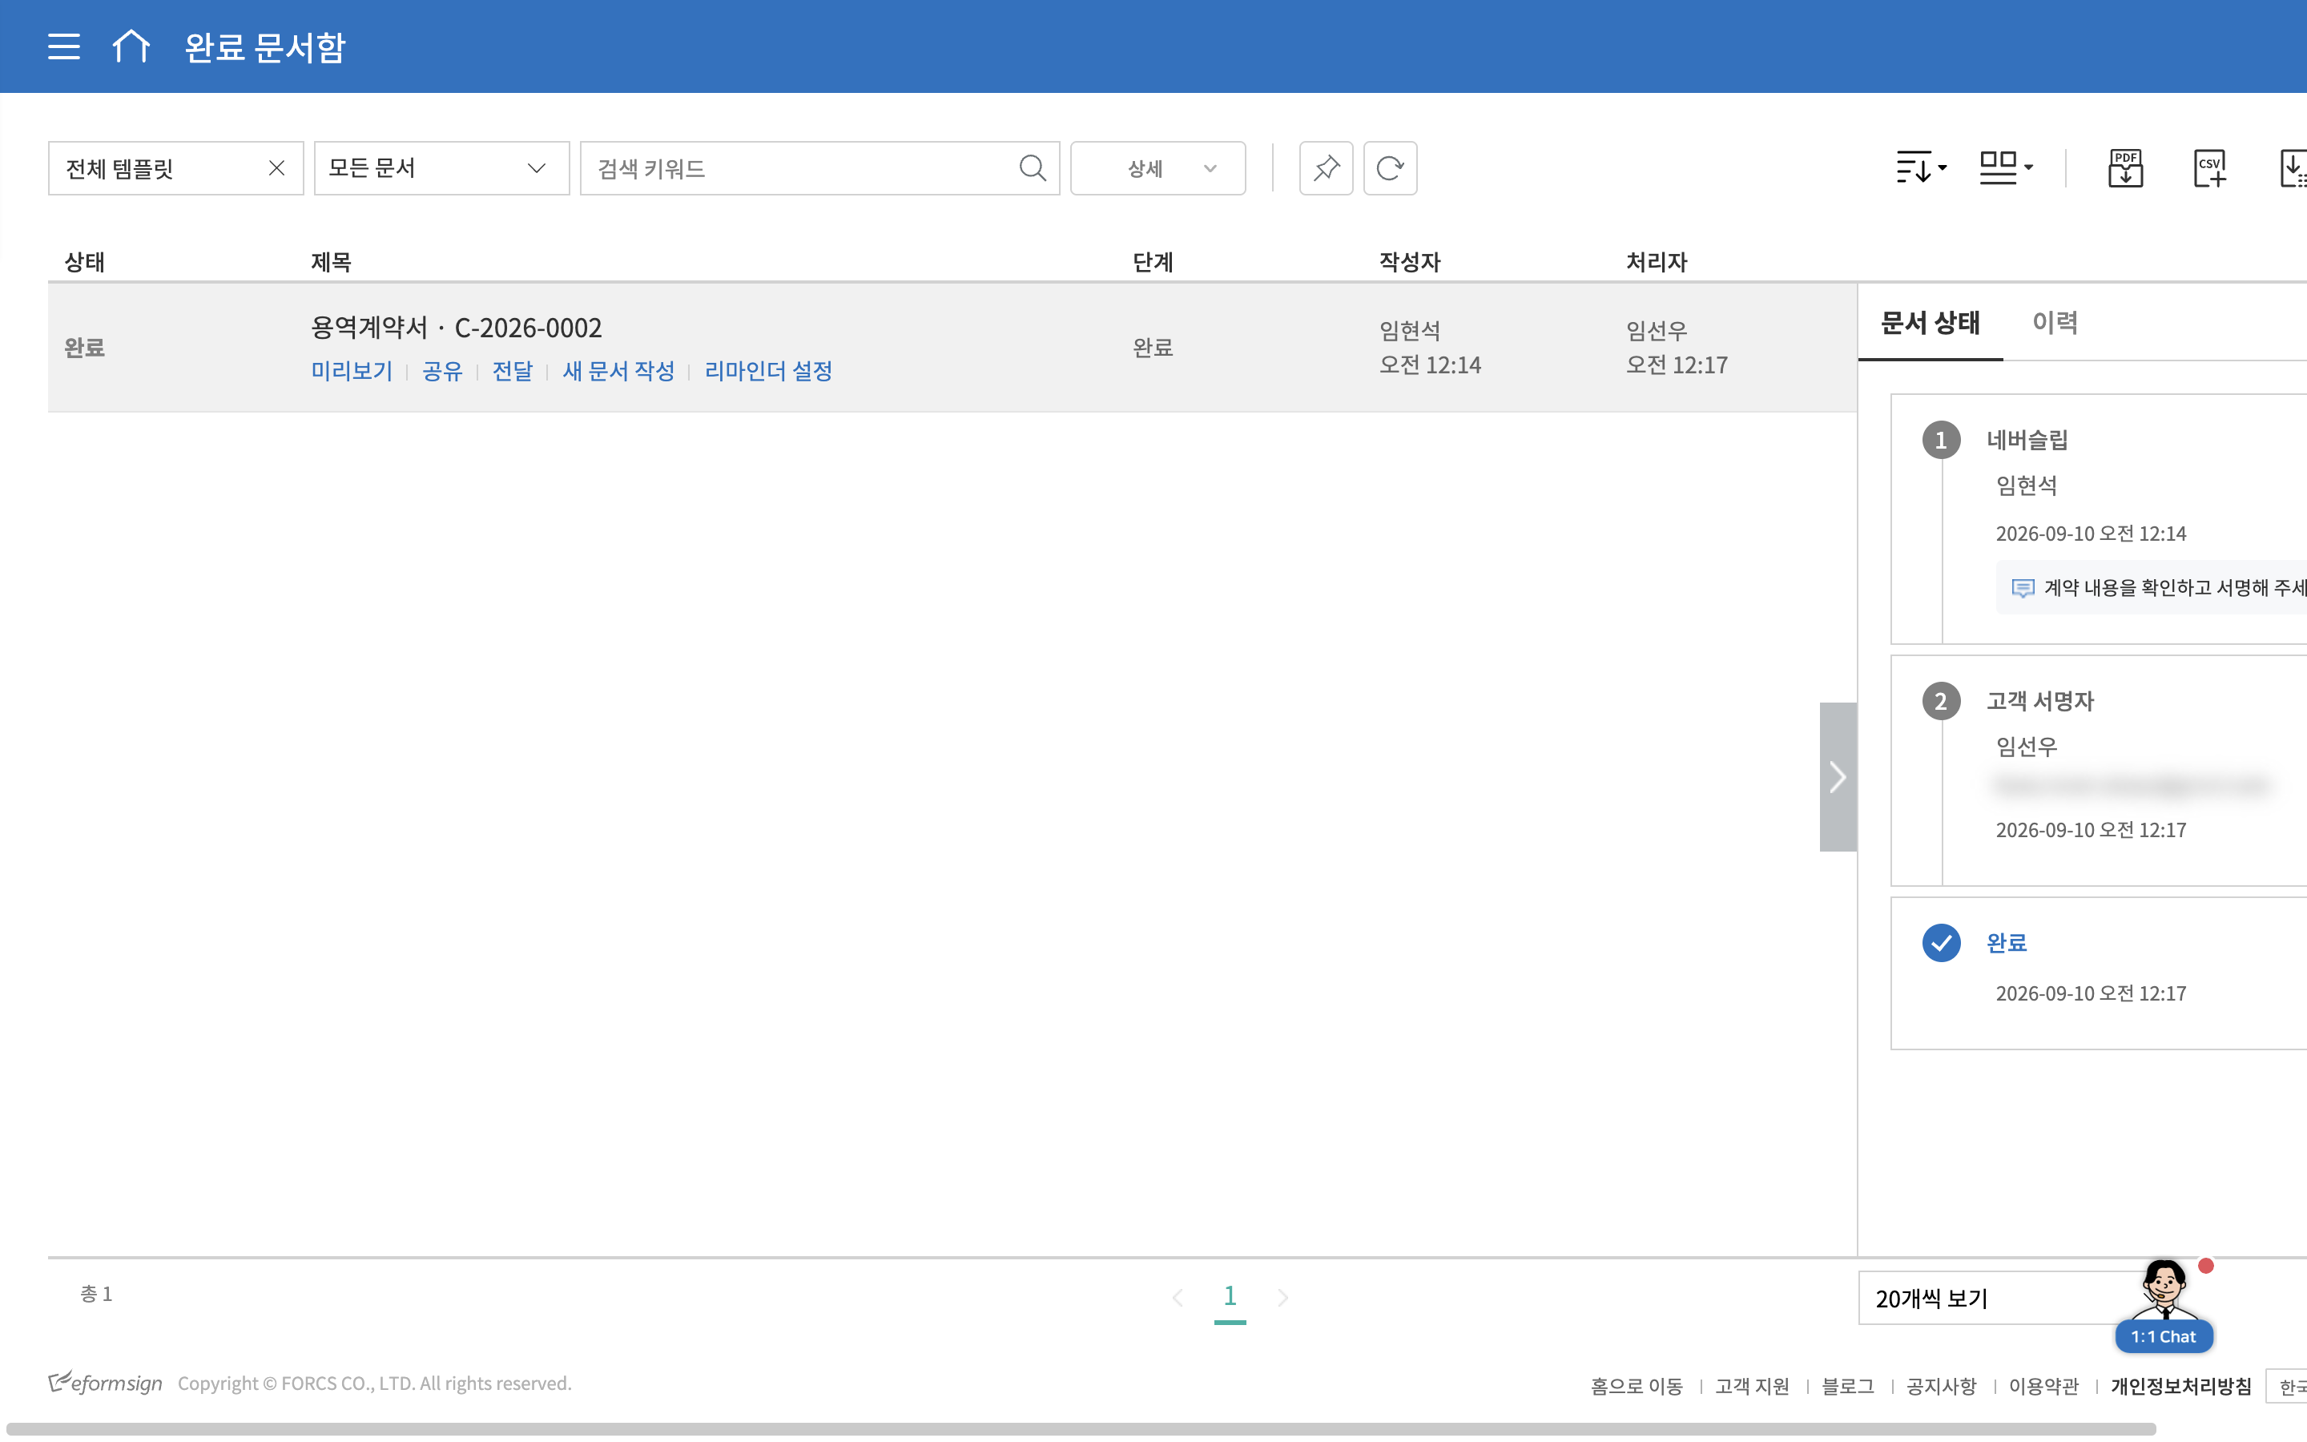The width and height of the screenshot is (2307, 1442).
Task: Click step 1 네버슬립 circle
Action: click(1941, 440)
